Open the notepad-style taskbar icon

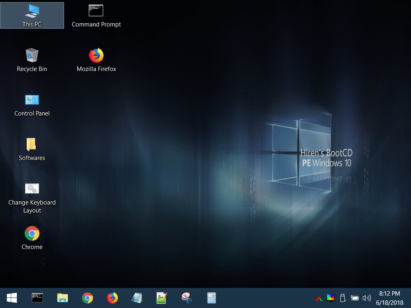tap(137, 298)
